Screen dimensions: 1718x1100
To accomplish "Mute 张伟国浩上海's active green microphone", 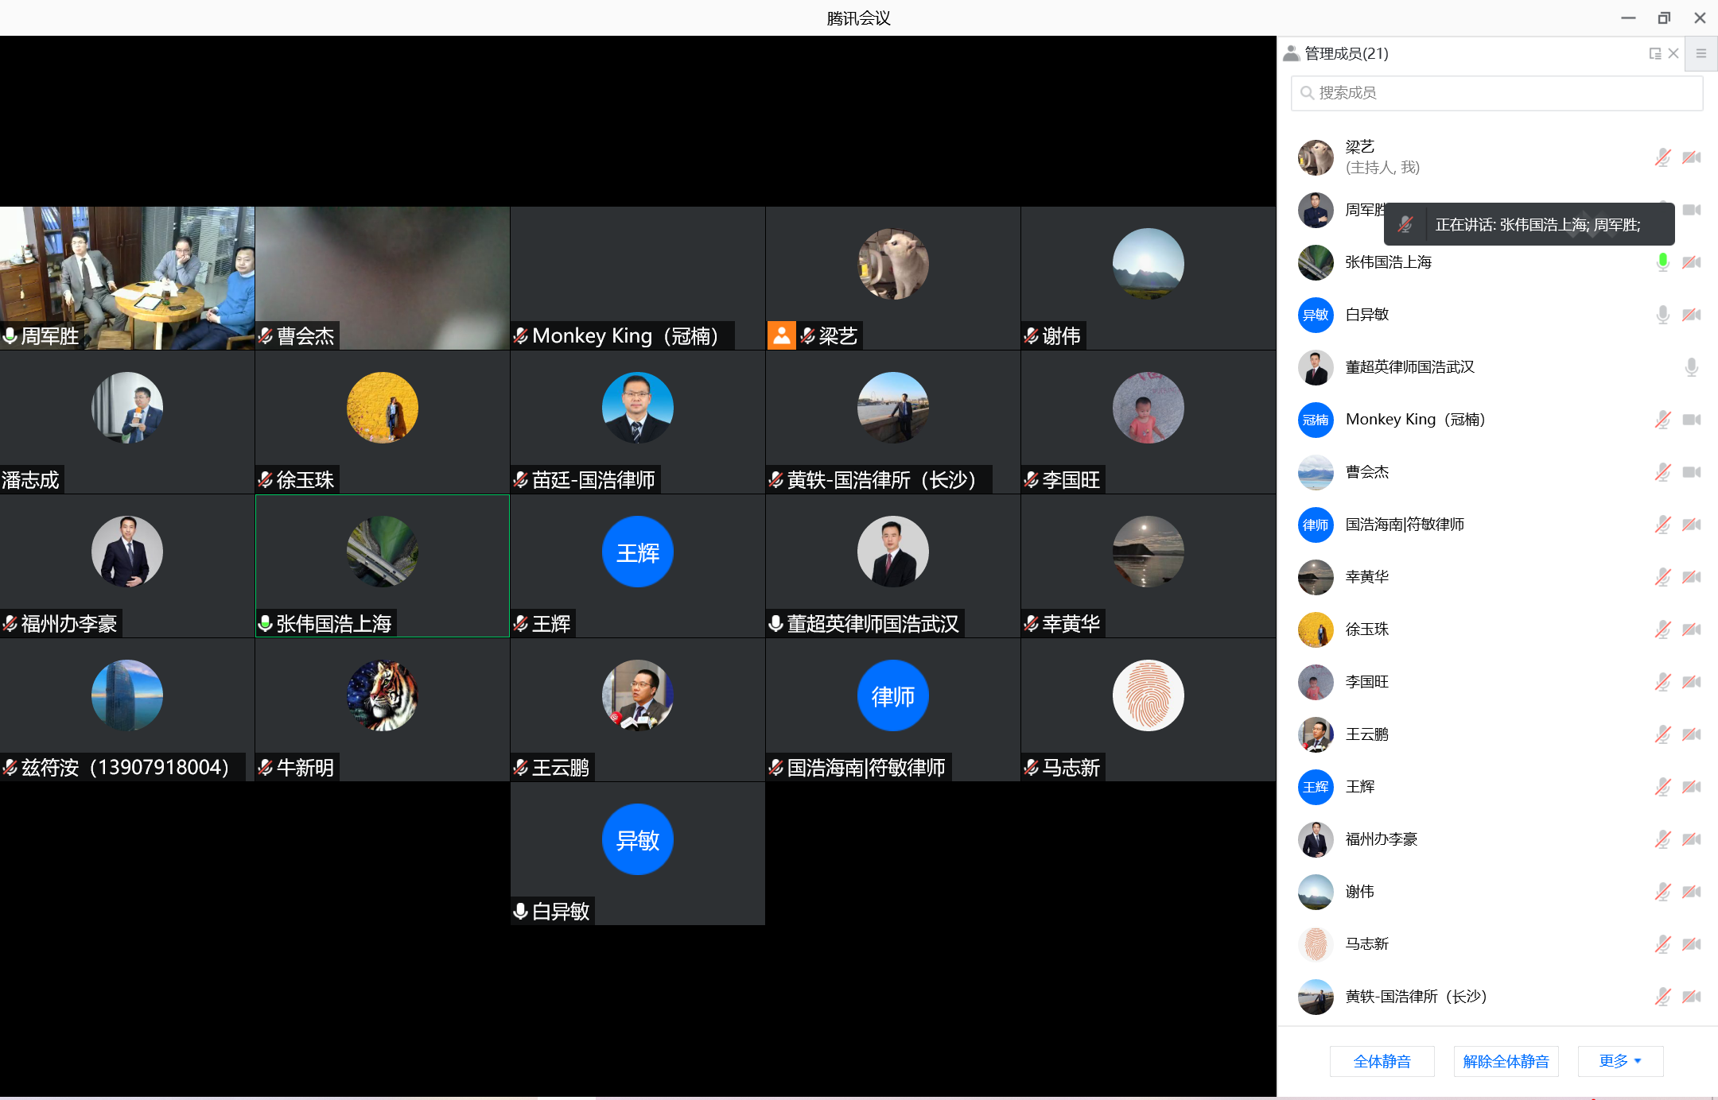I will click(1662, 262).
